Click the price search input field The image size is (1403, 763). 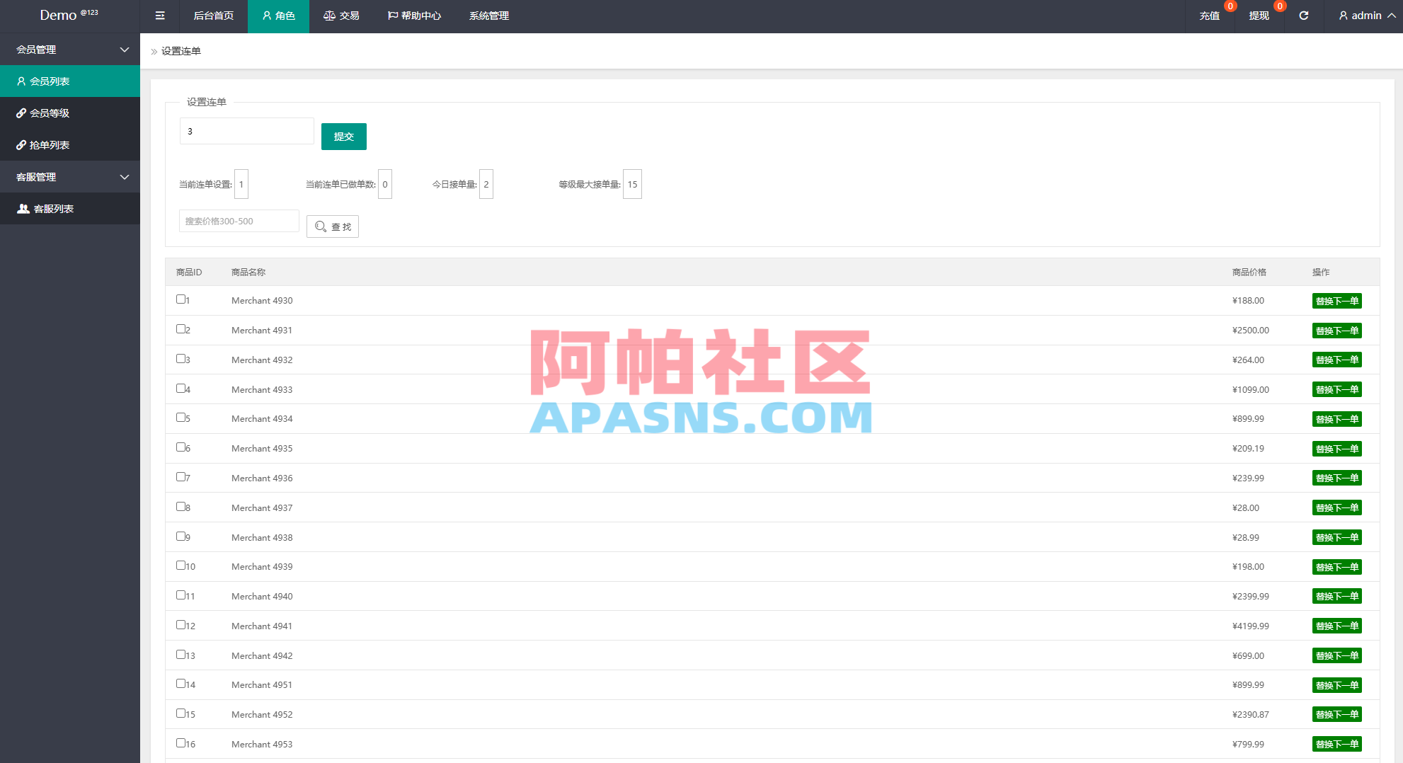239,220
